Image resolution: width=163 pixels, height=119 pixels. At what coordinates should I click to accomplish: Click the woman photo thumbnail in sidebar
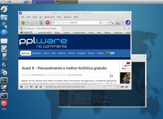pyautogui.click(x=125, y=78)
